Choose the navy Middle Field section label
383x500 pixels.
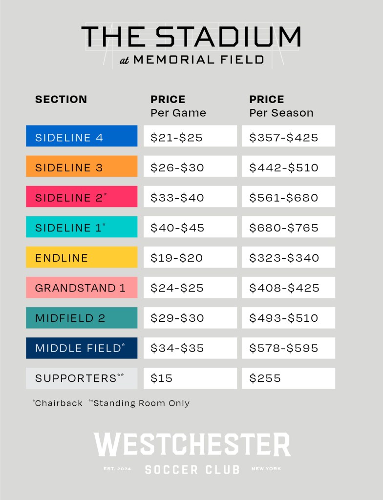[x=82, y=348]
